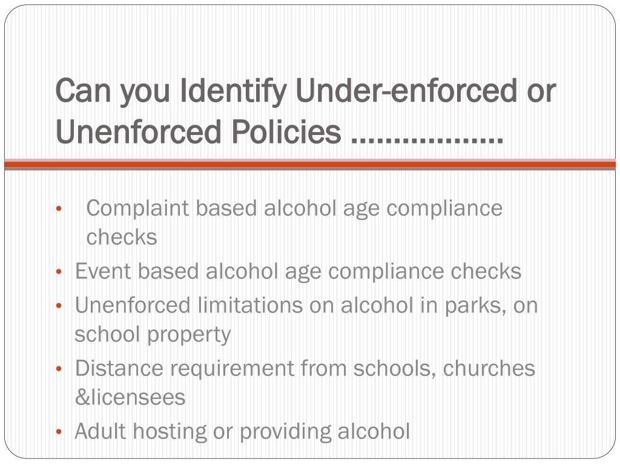Click the dotted ellipsis after 'Policies'
The width and height of the screenshot is (620, 465).
tap(427, 140)
